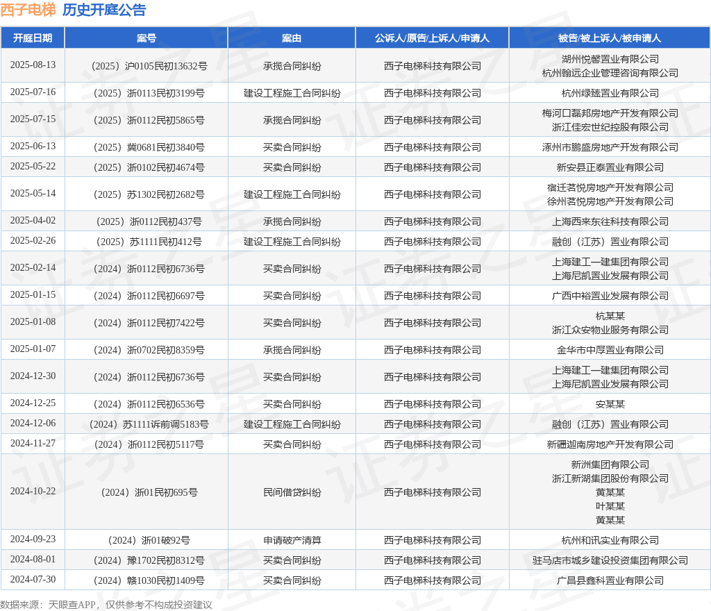Image resolution: width=711 pixels, height=611 pixels.
Task: Click date 2025-02-14
Action: pos(33,268)
